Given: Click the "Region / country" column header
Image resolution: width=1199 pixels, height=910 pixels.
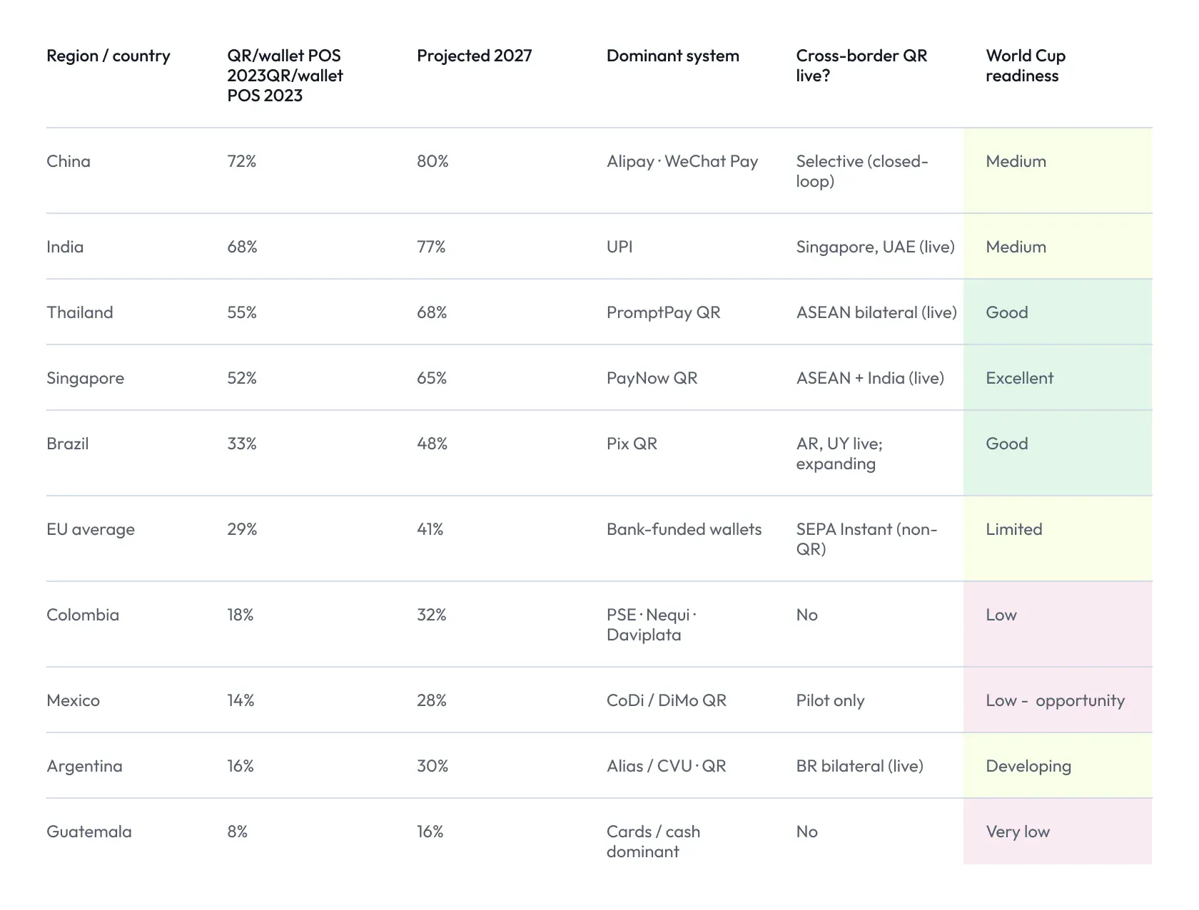Looking at the screenshot, I should (x=108, y=56).
